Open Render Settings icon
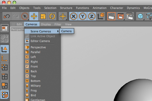 click(130, 16)
